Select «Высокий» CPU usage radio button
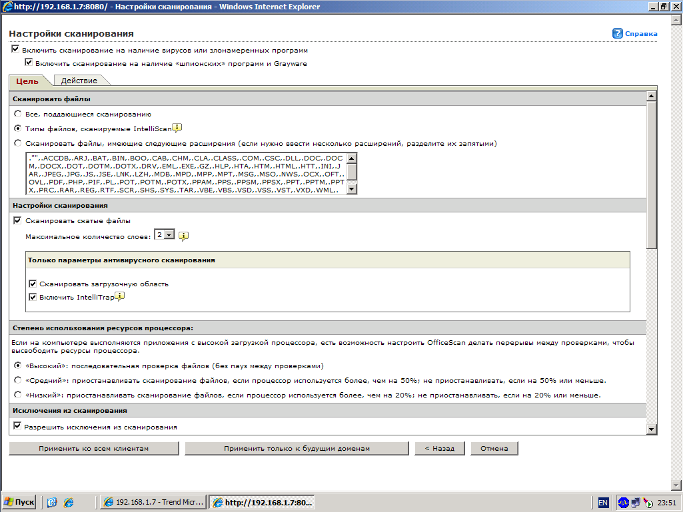The width and height of the screenshot is (683, 512). pos(17,366)
